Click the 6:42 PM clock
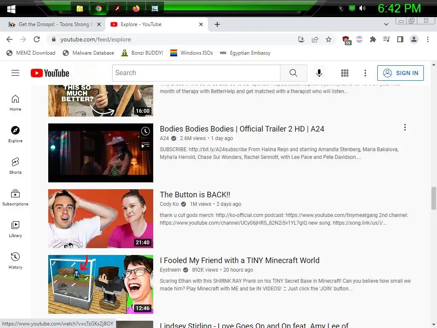The width and height of the screenshot is (437, 328). click(399, 9)
